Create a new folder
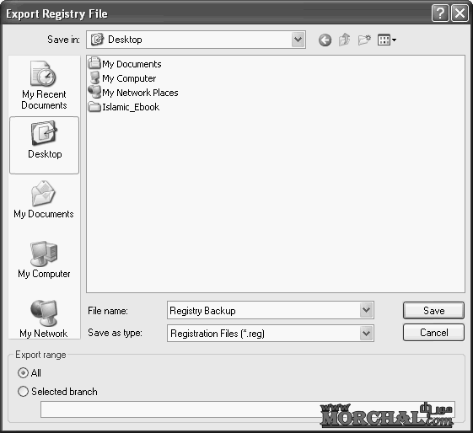Viewport: 473px width, 433px height. (x=364, y=40)
